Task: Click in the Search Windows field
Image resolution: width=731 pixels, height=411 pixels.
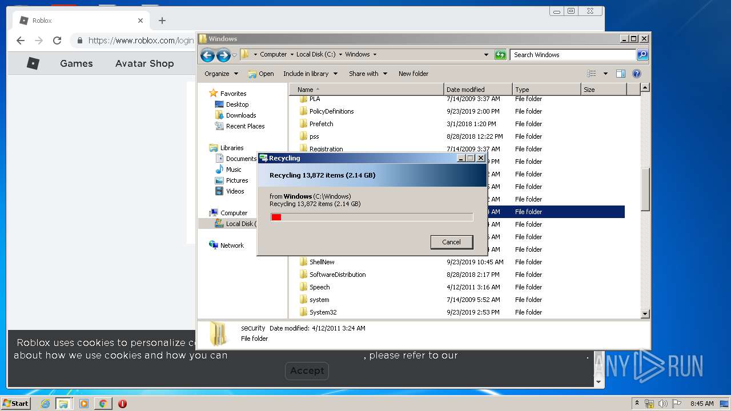Action: point(573,55)
